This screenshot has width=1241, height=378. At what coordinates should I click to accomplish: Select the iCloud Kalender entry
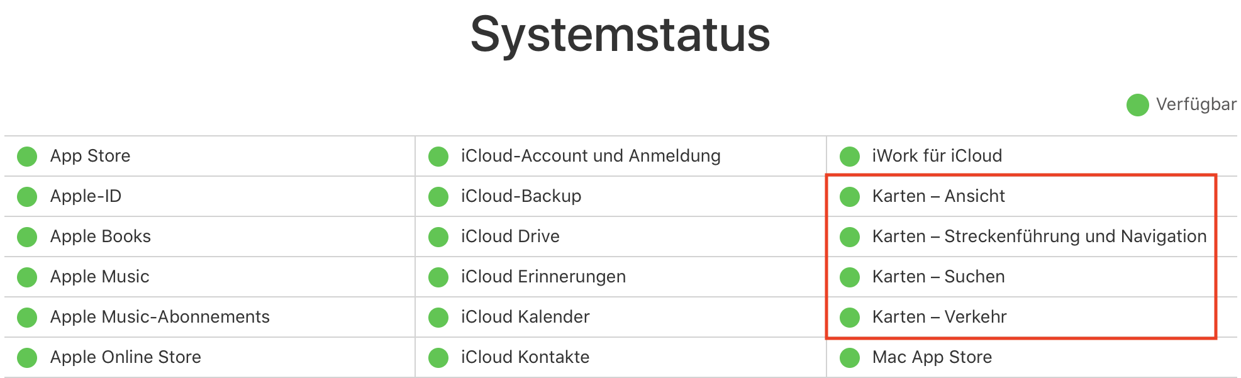coord(525,317)
